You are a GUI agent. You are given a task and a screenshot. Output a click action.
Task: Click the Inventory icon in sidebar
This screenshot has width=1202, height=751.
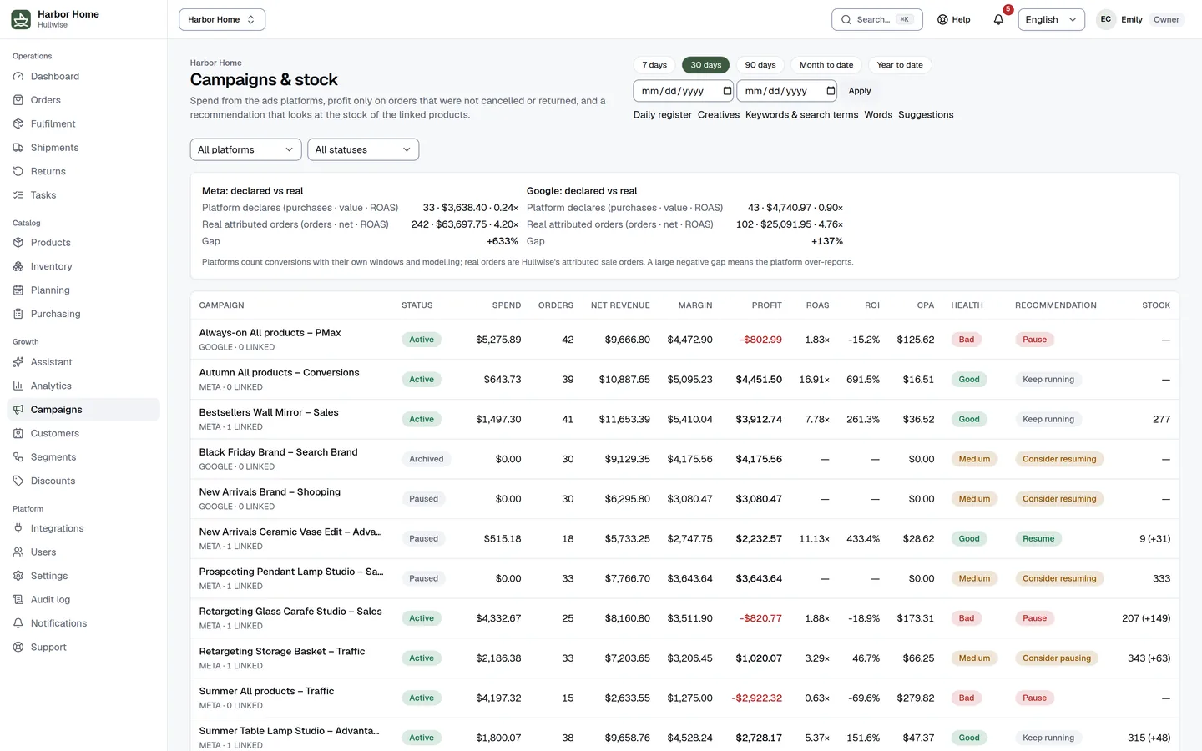pyautogui.click(x=18, y=267)
